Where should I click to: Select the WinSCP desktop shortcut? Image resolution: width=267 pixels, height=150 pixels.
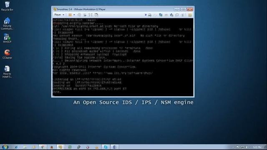[x=7, y=38]
